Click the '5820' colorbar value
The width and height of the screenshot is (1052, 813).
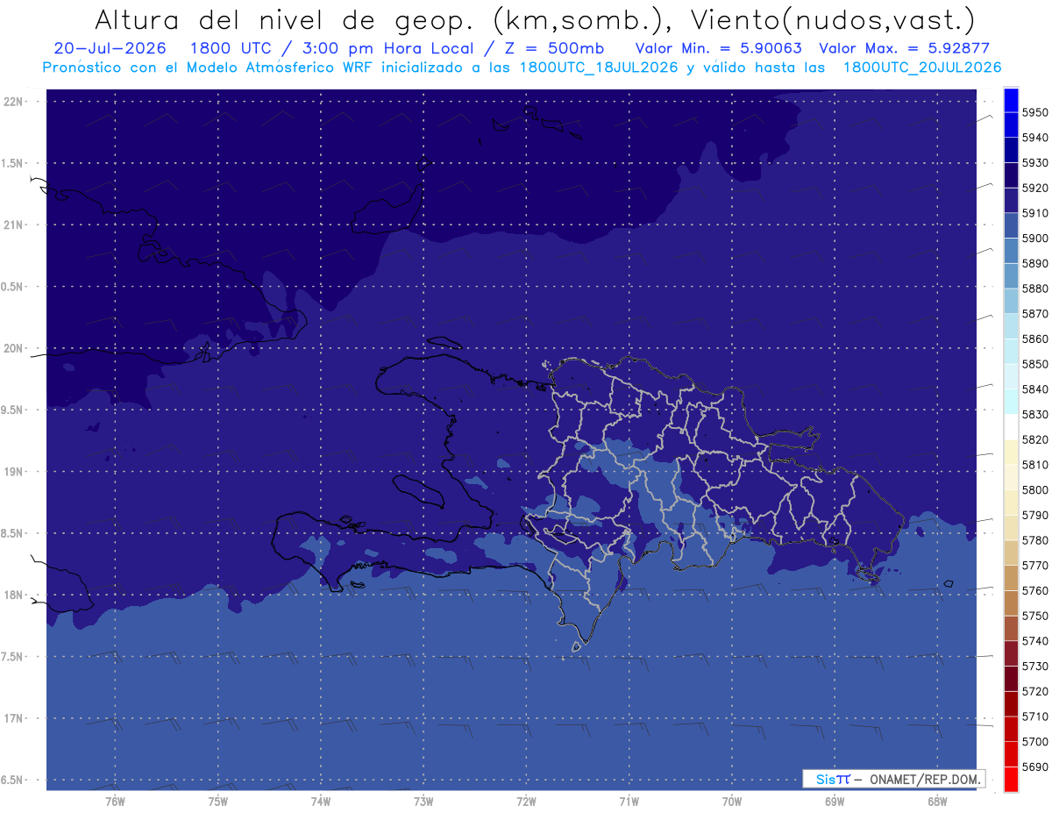1035,439
